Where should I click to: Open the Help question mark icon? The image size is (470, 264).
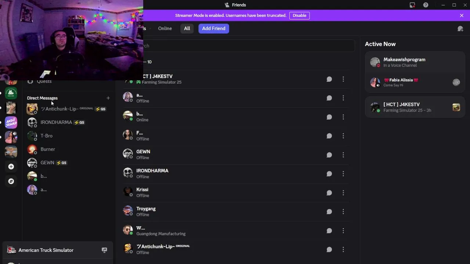(426, 5)
